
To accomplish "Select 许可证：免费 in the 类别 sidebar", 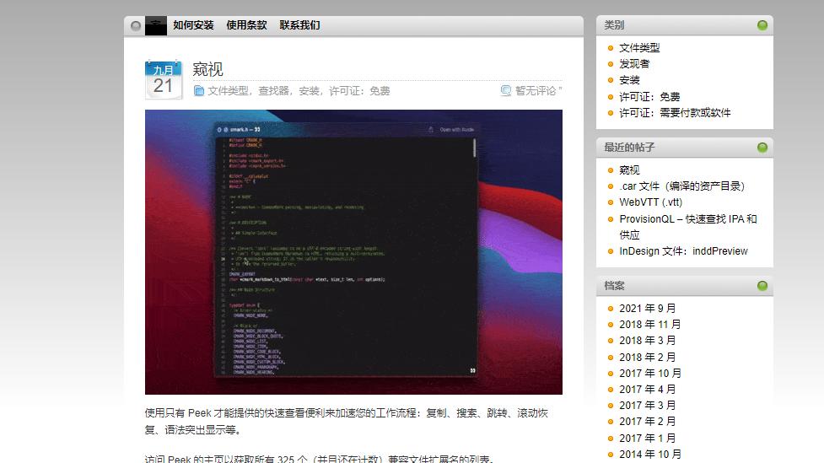I will tap(649, 97).
